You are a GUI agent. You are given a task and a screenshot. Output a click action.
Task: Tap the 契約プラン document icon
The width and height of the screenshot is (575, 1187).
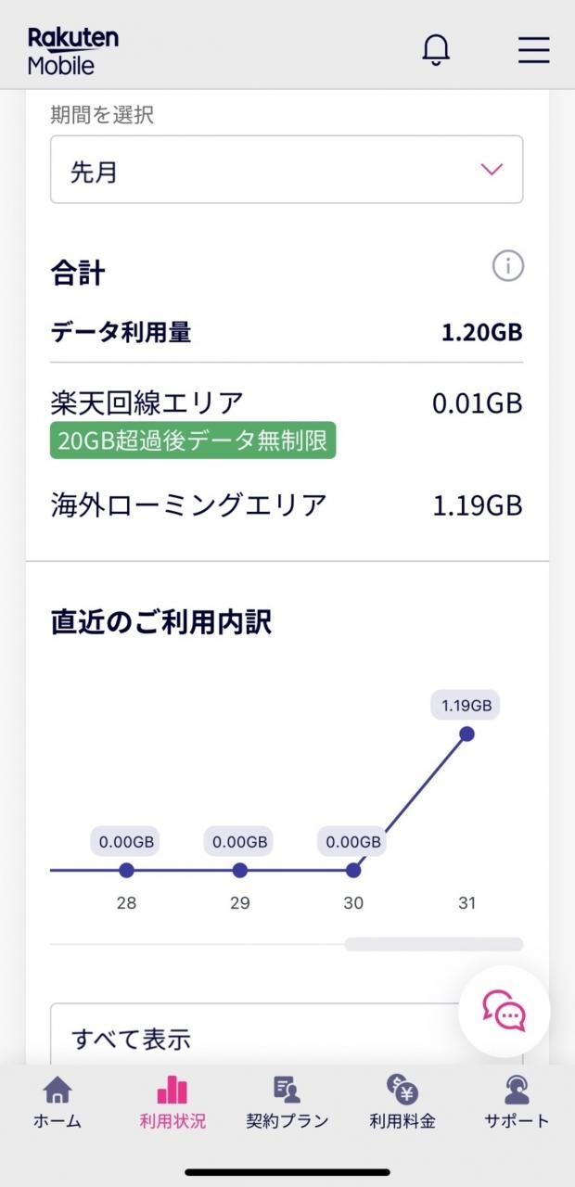pos(287,1091)
